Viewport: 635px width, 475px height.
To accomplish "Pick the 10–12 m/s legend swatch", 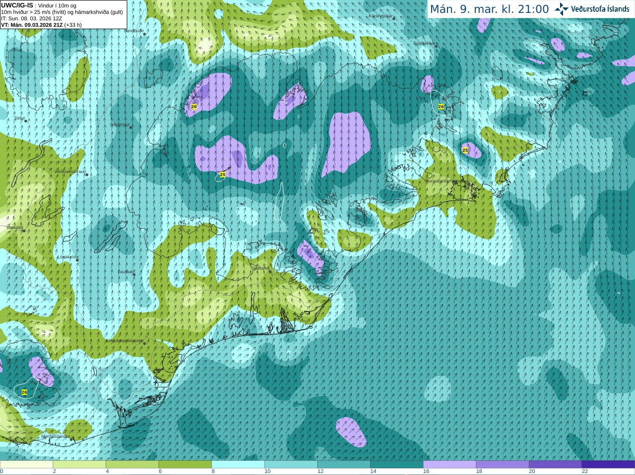I will [x=291, y=465].
